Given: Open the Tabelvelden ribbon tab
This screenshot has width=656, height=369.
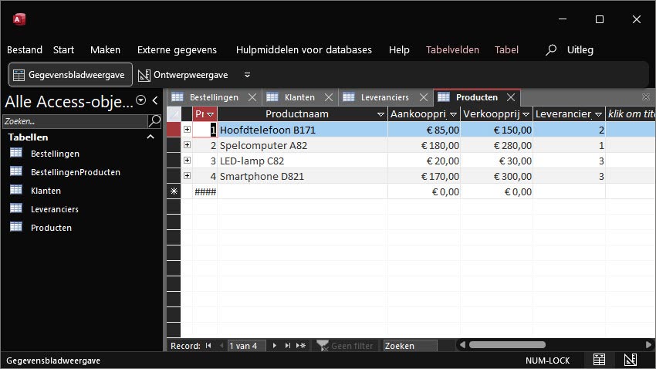Looking at the screenshot, I should (452, 49).
